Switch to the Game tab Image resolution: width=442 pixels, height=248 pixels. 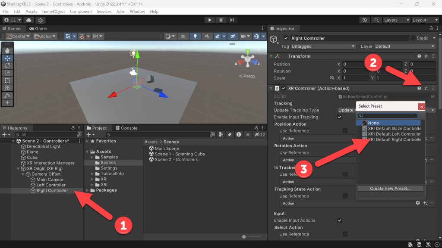[38, 28]
